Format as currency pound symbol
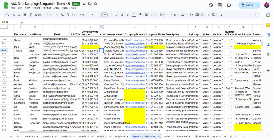The image size is (273, 139). [51, 15]
